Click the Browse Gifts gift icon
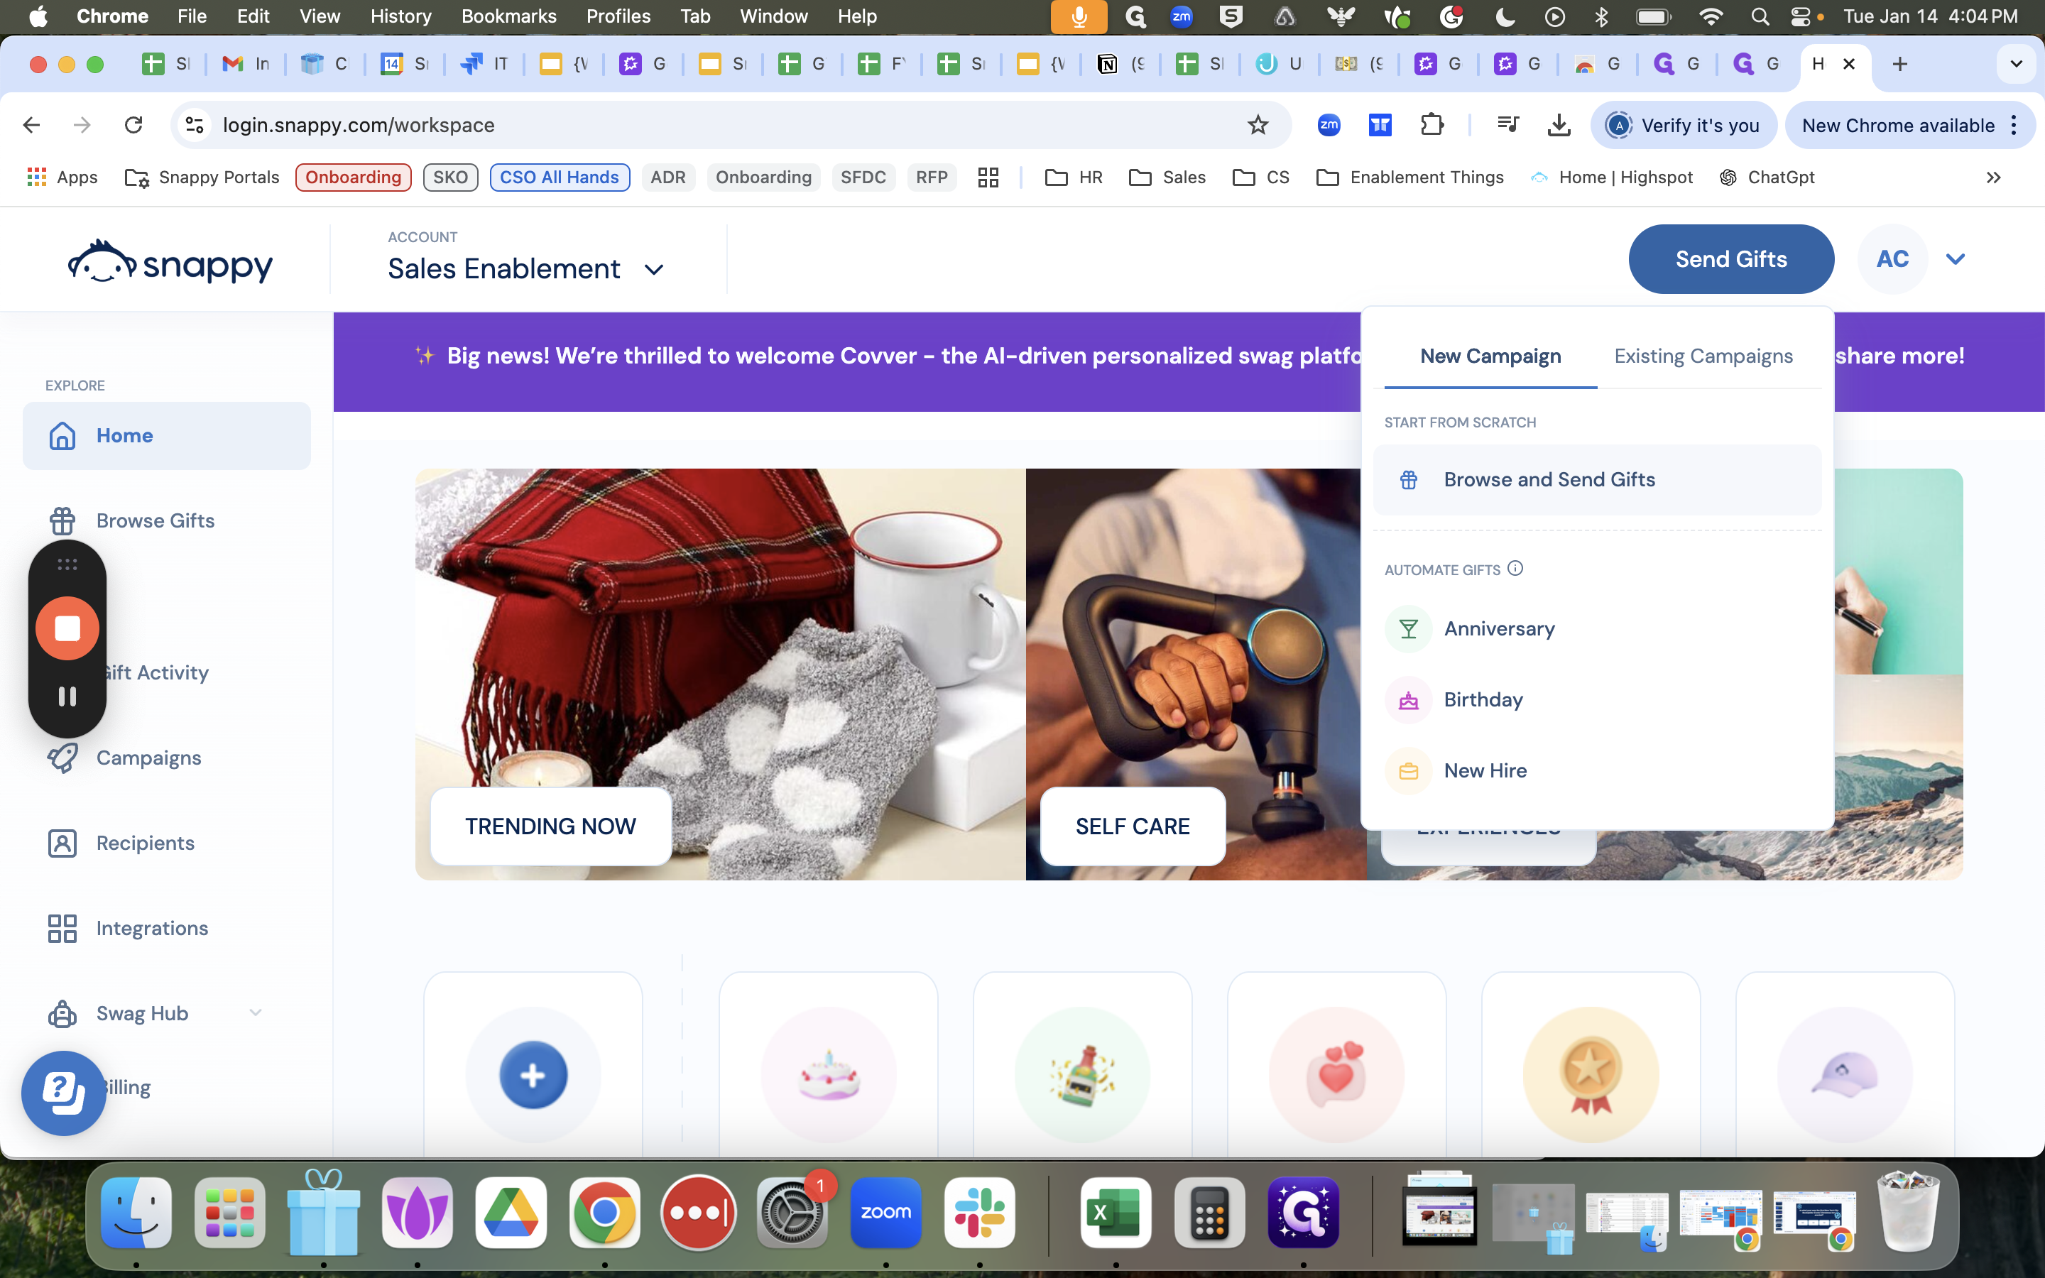 (x=62, y=520)
